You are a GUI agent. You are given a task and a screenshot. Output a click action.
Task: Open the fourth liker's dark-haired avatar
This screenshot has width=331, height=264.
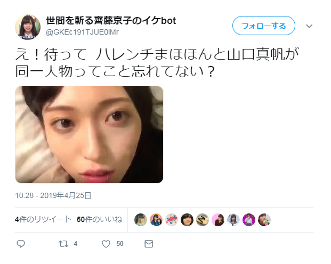(x=187, y=220)
